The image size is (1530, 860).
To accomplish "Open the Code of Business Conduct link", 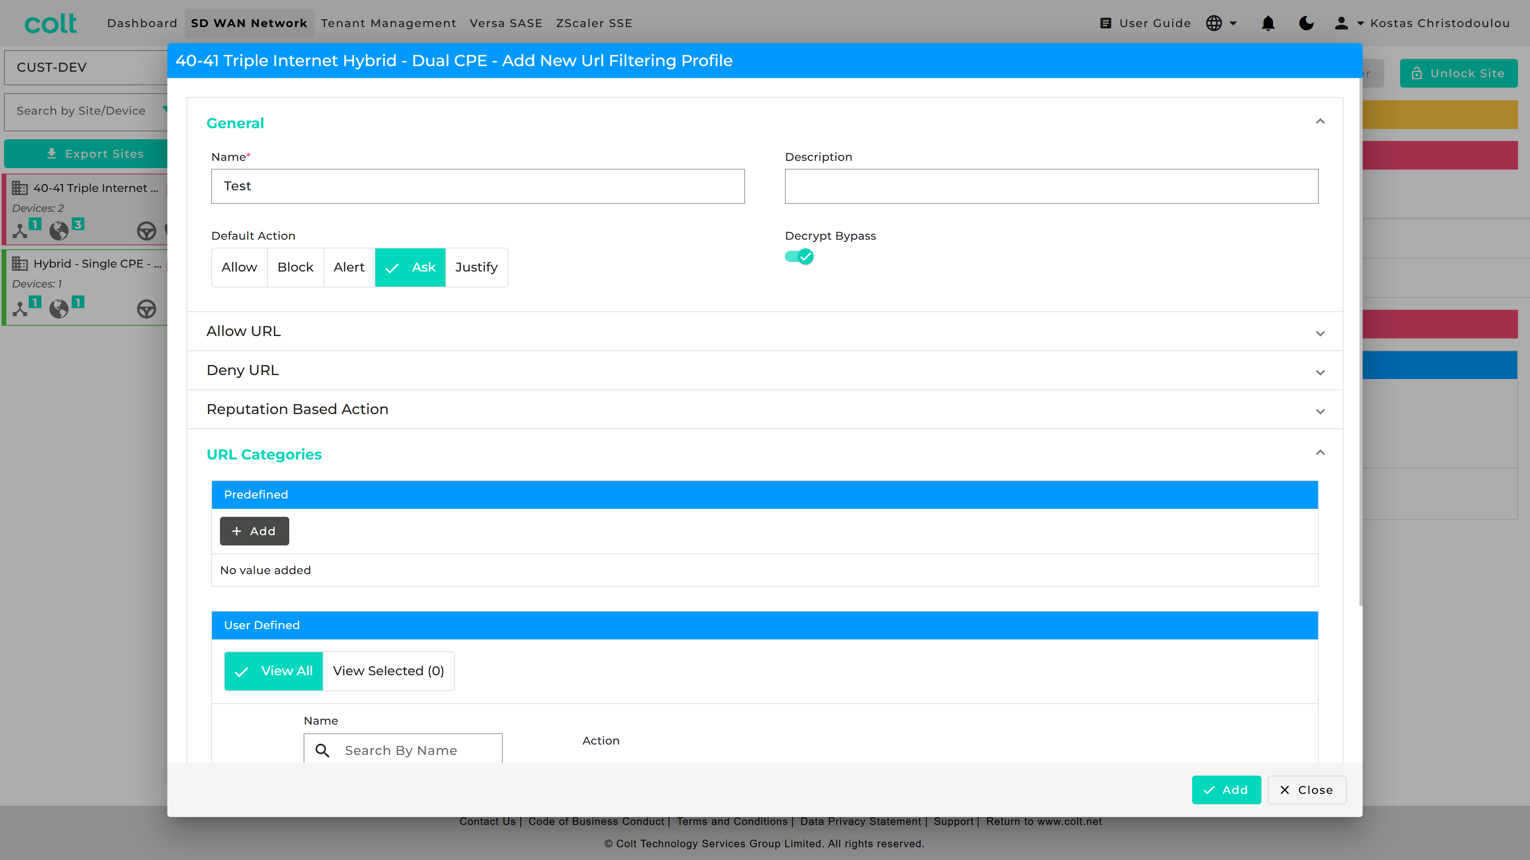I will (596, 821).
